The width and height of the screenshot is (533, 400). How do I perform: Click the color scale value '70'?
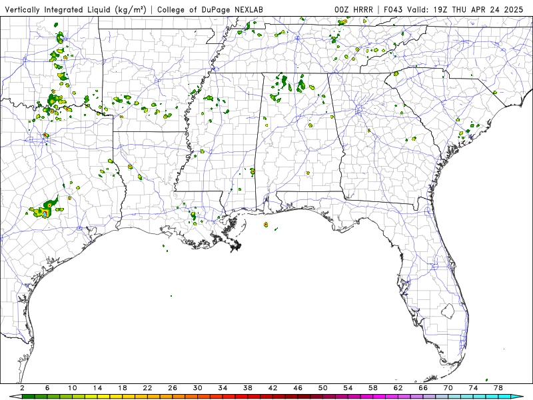pyautogui.click(x=448, y=388)
